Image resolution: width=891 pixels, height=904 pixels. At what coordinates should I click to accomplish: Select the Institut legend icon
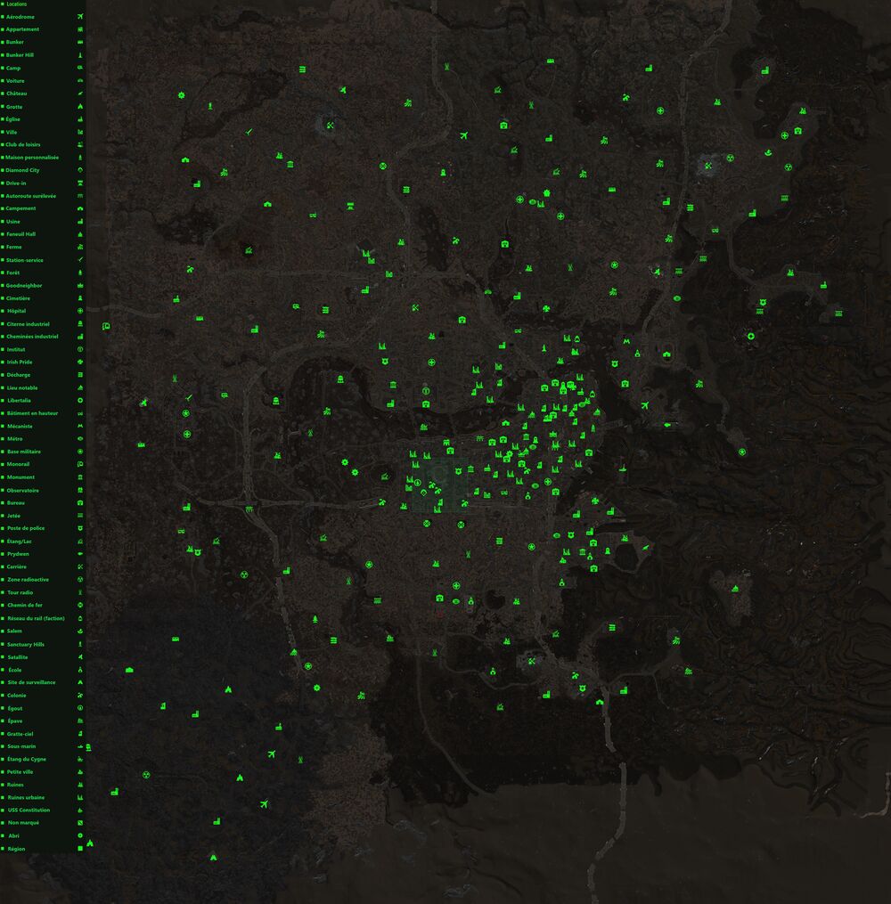[80, 349]
